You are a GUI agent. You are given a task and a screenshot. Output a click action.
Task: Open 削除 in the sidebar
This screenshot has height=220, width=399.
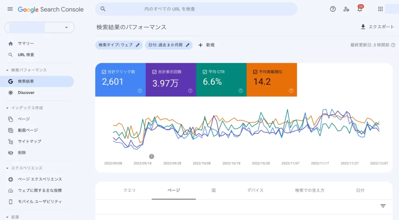click(22, 153)
